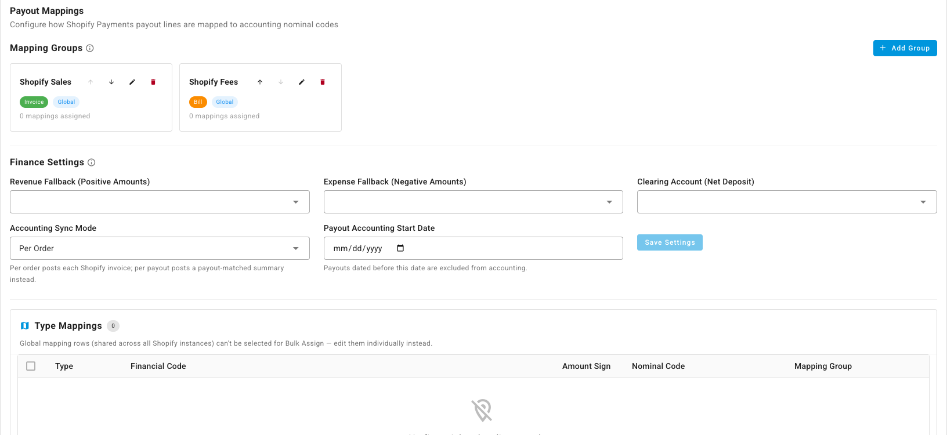The height and width of the screenshot is (435, 947).
Task: Click the Invoice badge on Shopify Sales
Action: pos(34,102)
